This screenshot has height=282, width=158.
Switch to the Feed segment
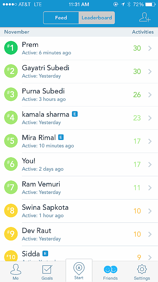coord(61,18)
